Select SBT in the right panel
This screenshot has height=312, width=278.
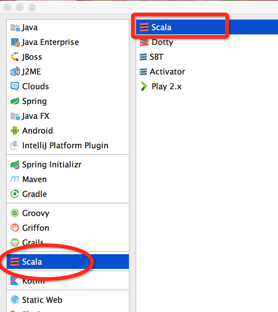(156, 57)
